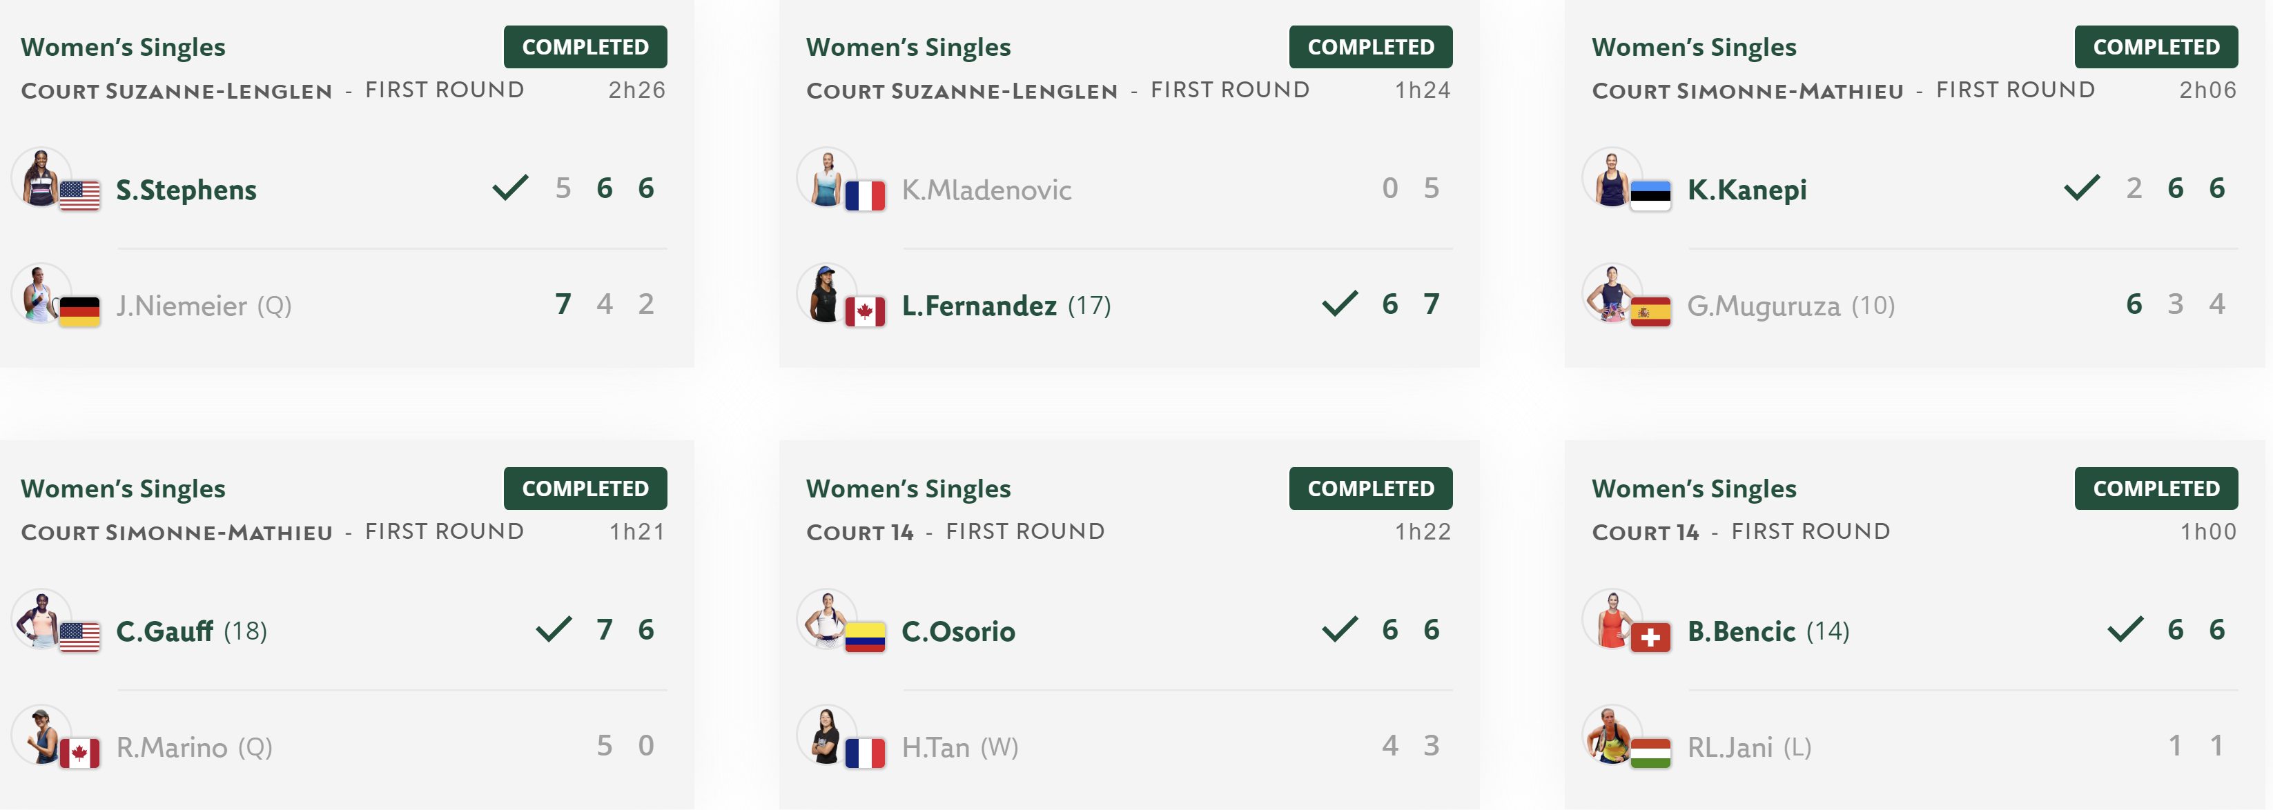Click COMPLETED badge on Stephens vs Niemeier match
This screenshot has width=2273, height=810.
[585, 47]
